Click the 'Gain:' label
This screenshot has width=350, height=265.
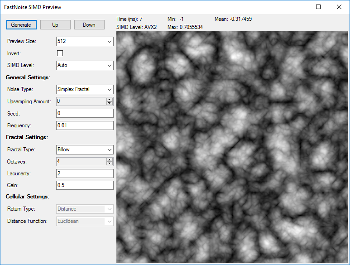coord(13,186)
